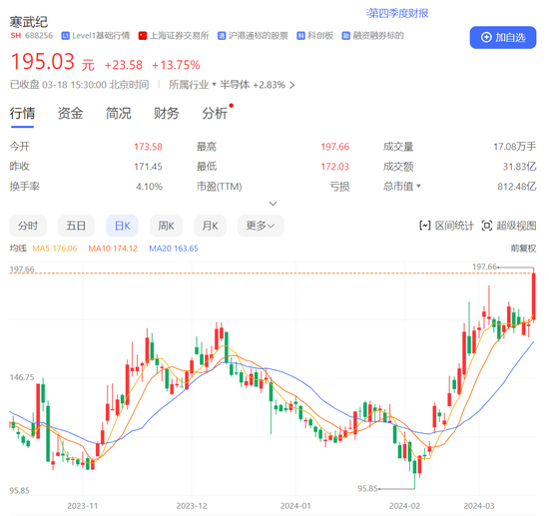Open 总市值 dropdown arrow
The height and width of the screenshot is (516, 549).
tap(418, 186)
